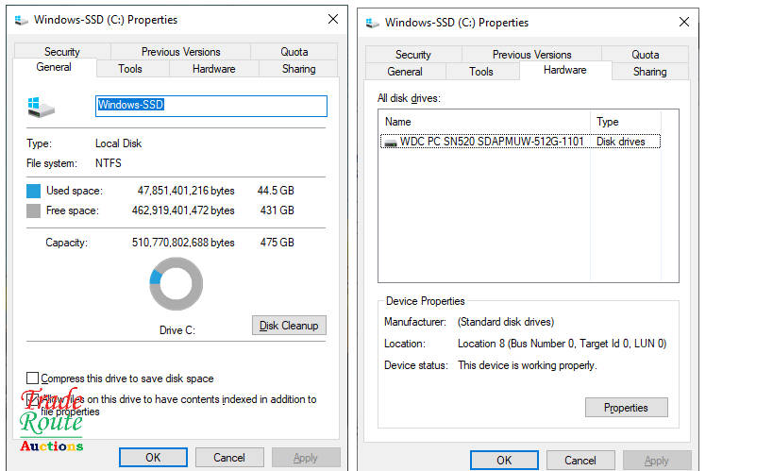Close the left Properties dialog with X
Screen dimensions: 773x471
tap(332, 20)
